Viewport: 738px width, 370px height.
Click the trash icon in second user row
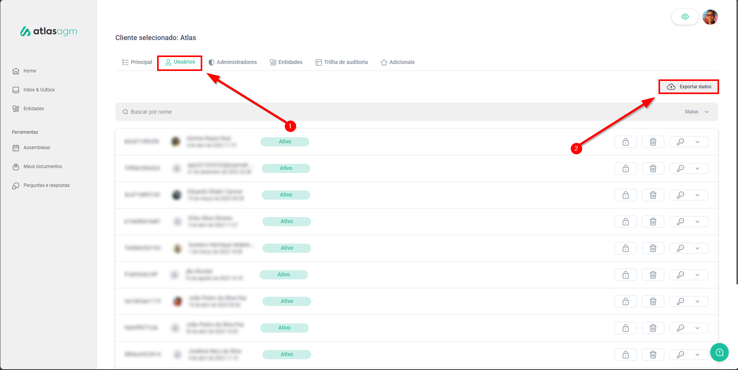tap(653, 168)
